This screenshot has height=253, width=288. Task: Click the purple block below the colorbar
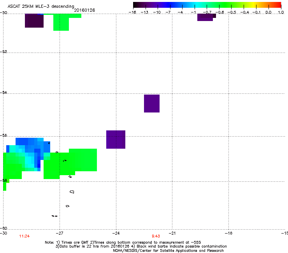click(x=206, y=17)
